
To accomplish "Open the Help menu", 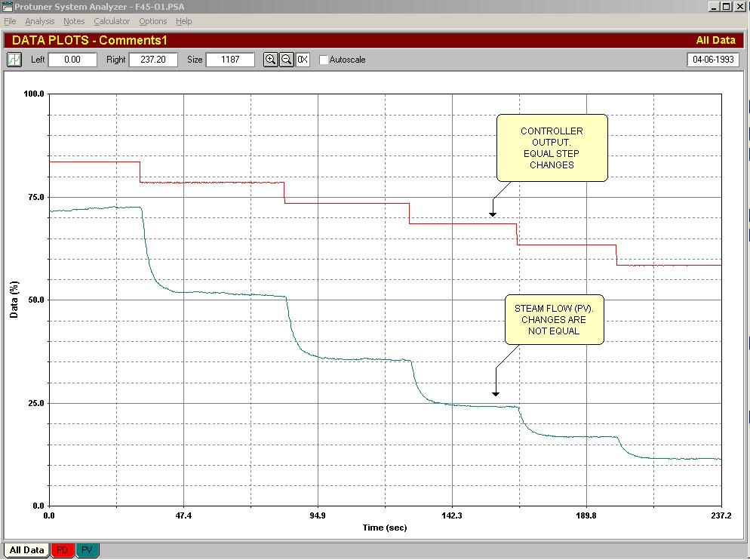I will pyautogui.click(x=184, y=21).
